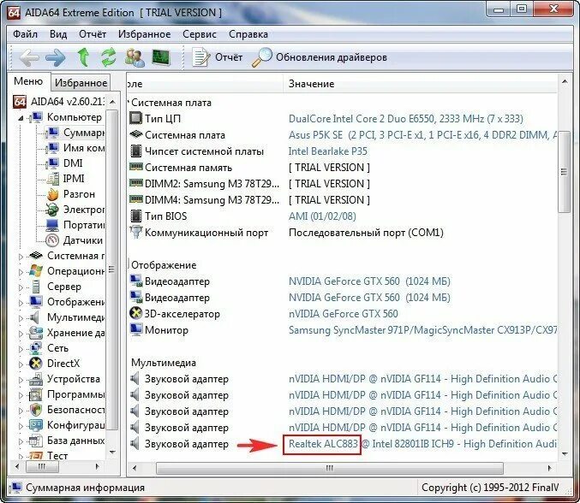This screenshot has height=503, width=580.
Task: Click the 3D-акселератор row icon
Action: [135, 313]
